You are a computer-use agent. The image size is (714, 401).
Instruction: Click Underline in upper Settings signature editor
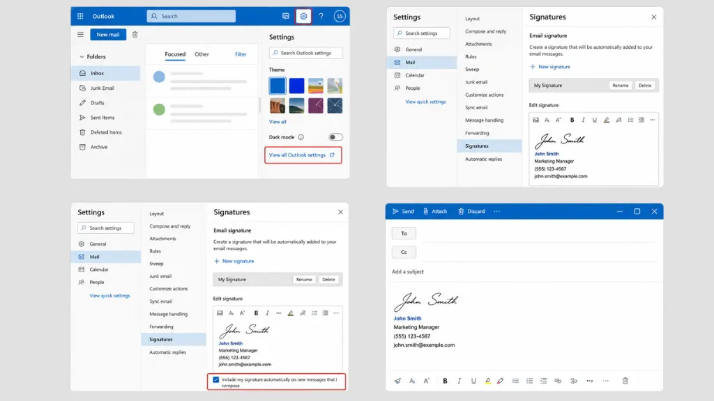tap(594, 120)
